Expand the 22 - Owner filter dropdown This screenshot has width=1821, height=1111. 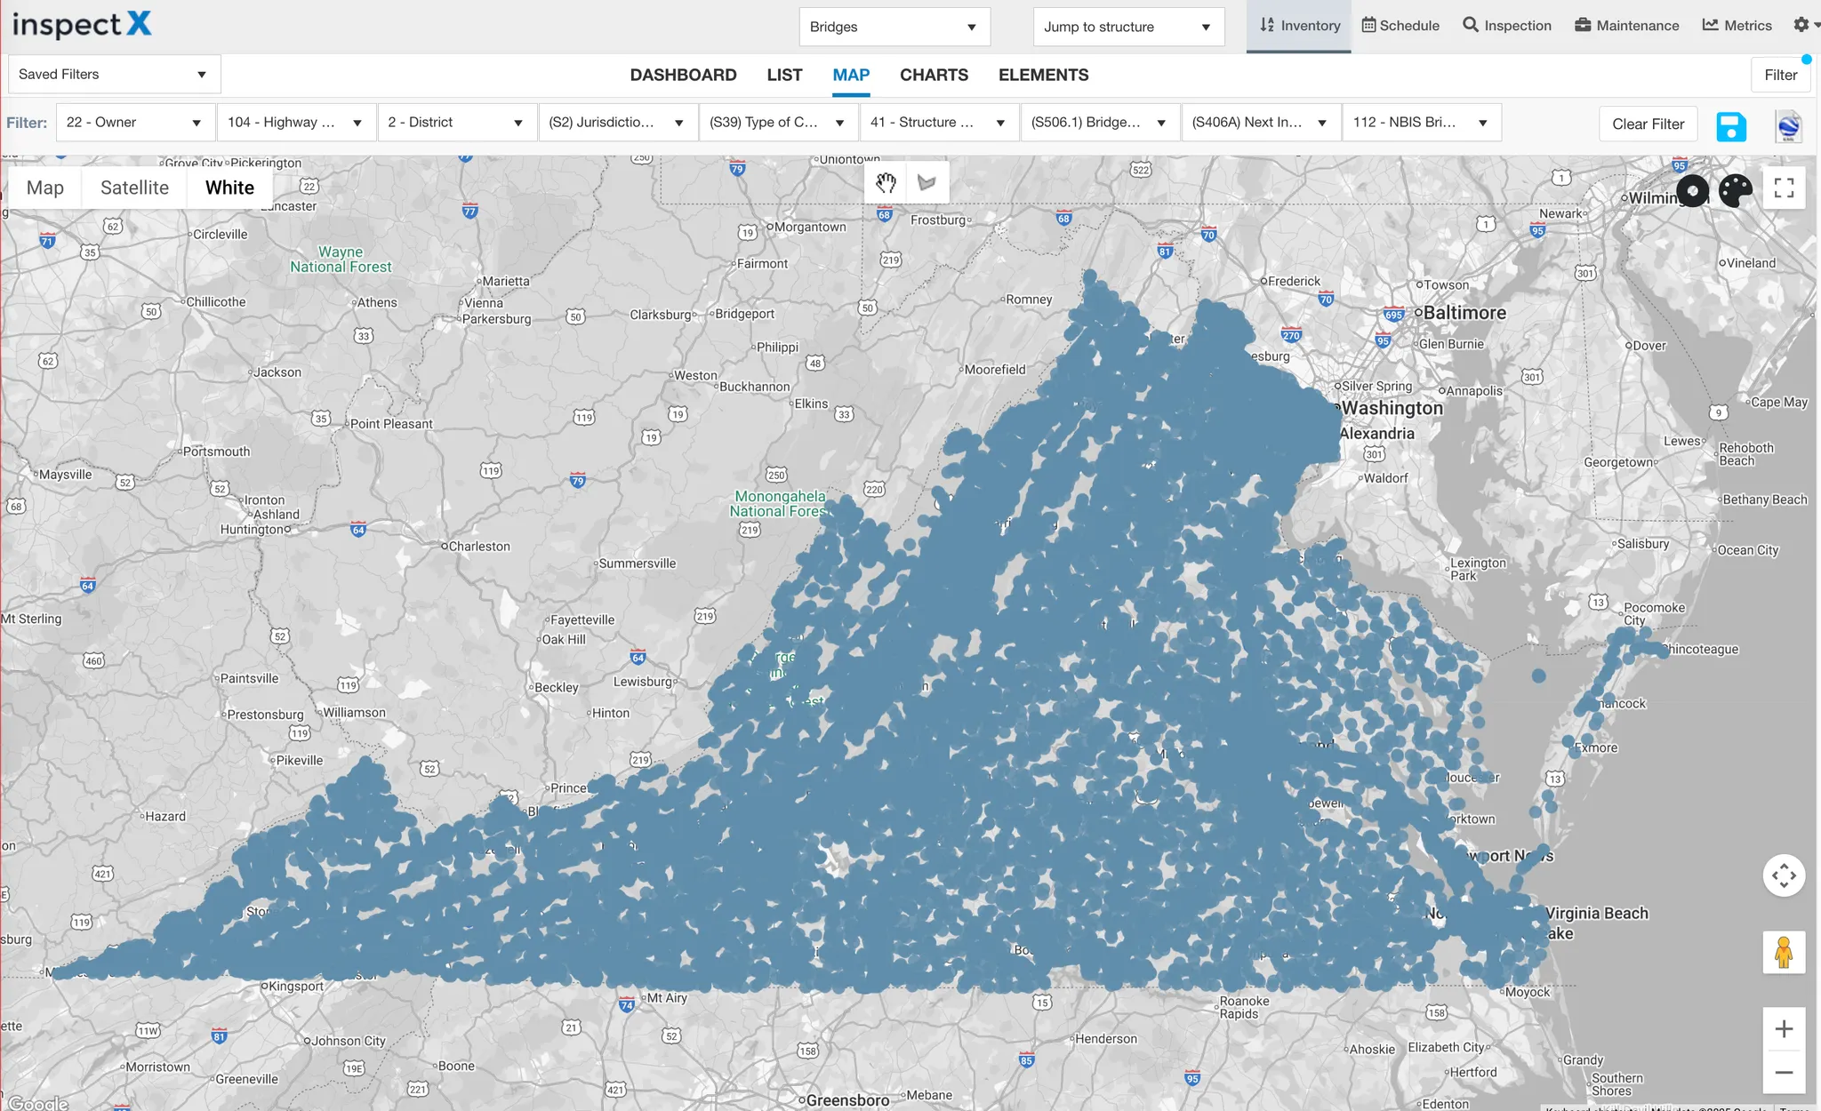point(134,123)
